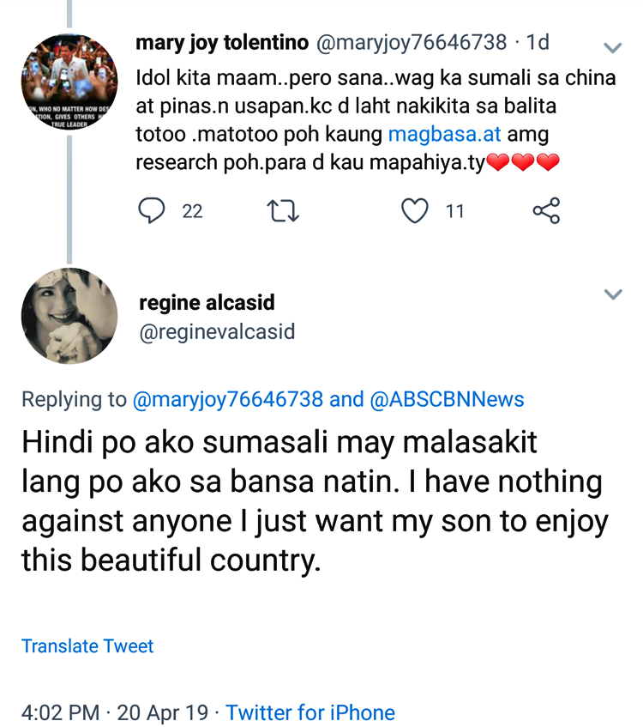
Task: Open regine alcasid display name
Action: 207,302
